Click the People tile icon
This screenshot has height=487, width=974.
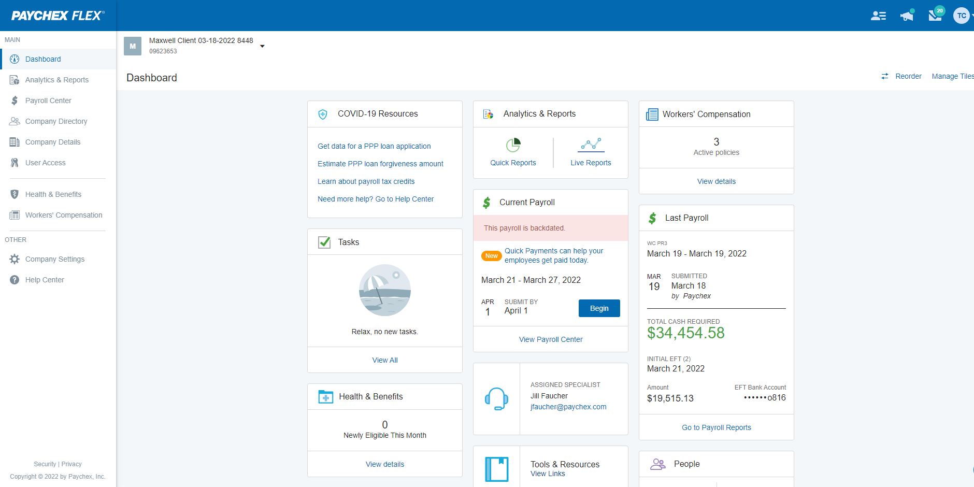pyautogui.click(x=658, y=464)
